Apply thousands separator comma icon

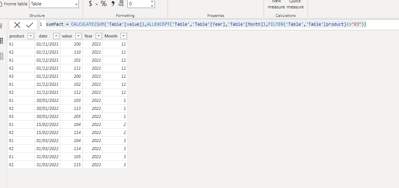pos(113,3)
